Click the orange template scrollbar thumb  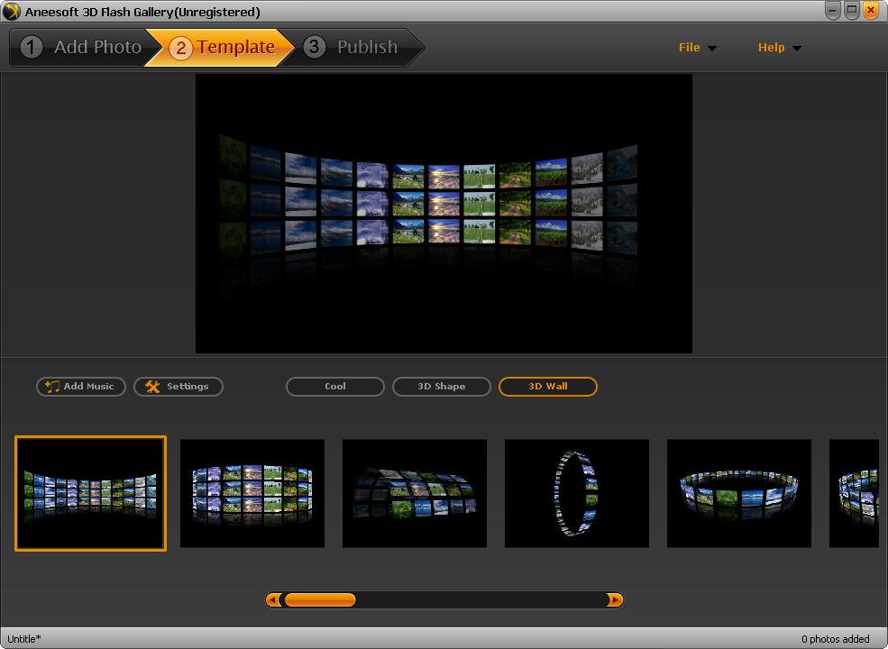click(x=320, y=600)
